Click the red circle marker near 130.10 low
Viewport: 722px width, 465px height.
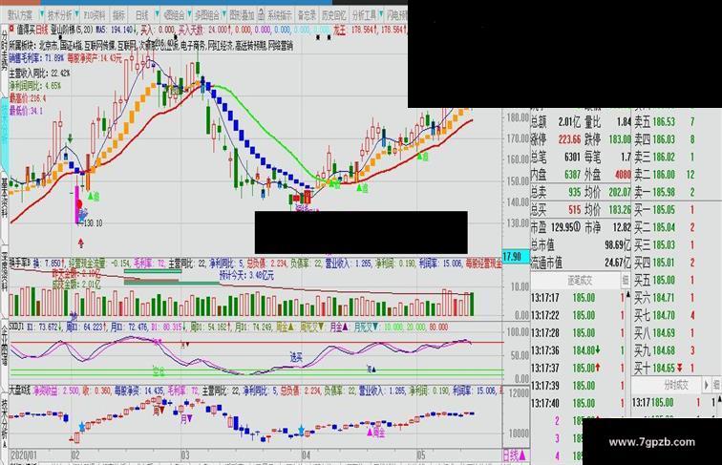pyautogui.click(x=79, y=204)
